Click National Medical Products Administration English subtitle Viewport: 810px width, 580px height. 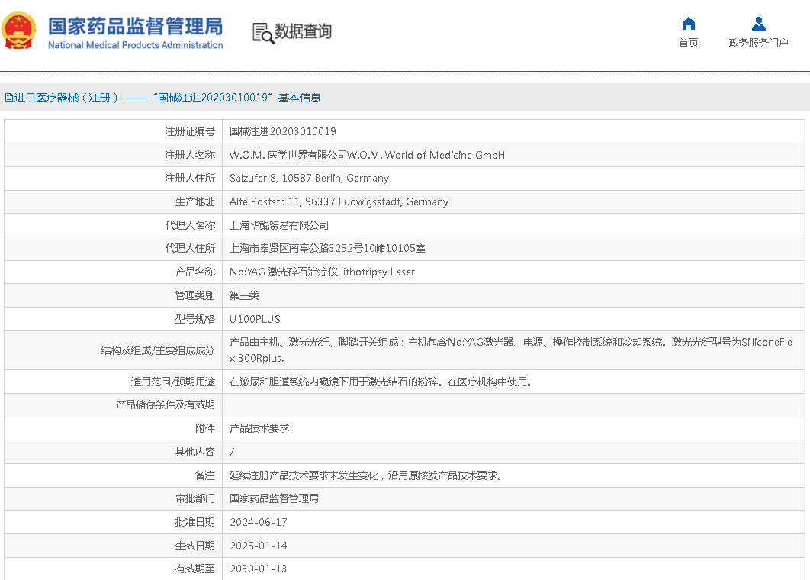(x=135, y=45)
